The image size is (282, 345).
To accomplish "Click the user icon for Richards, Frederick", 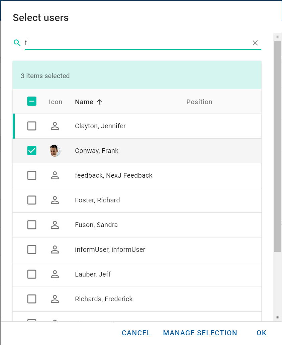I will point(55,299).
